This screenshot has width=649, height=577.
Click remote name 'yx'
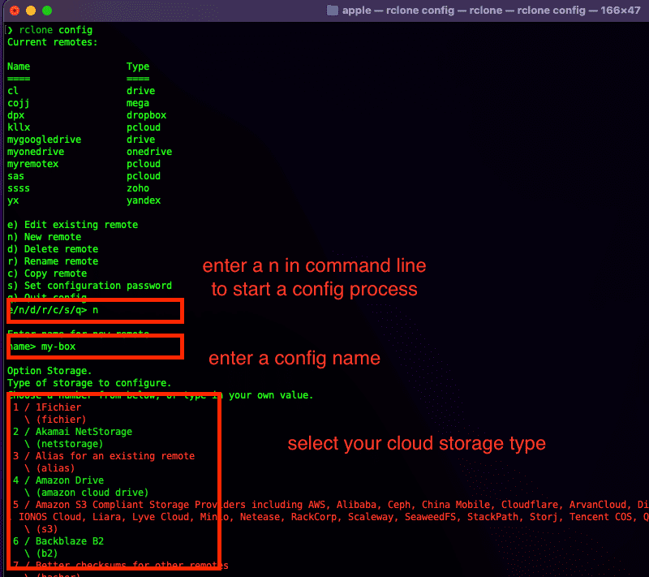pos(13,200)
